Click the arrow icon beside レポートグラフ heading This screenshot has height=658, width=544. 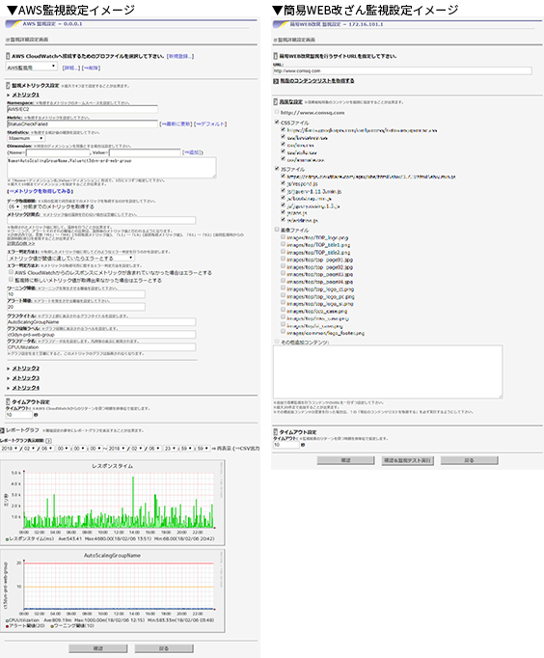(x=2, y=430)
